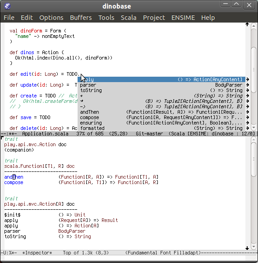Click the 'def save = TODO' line

coord(30,117)
